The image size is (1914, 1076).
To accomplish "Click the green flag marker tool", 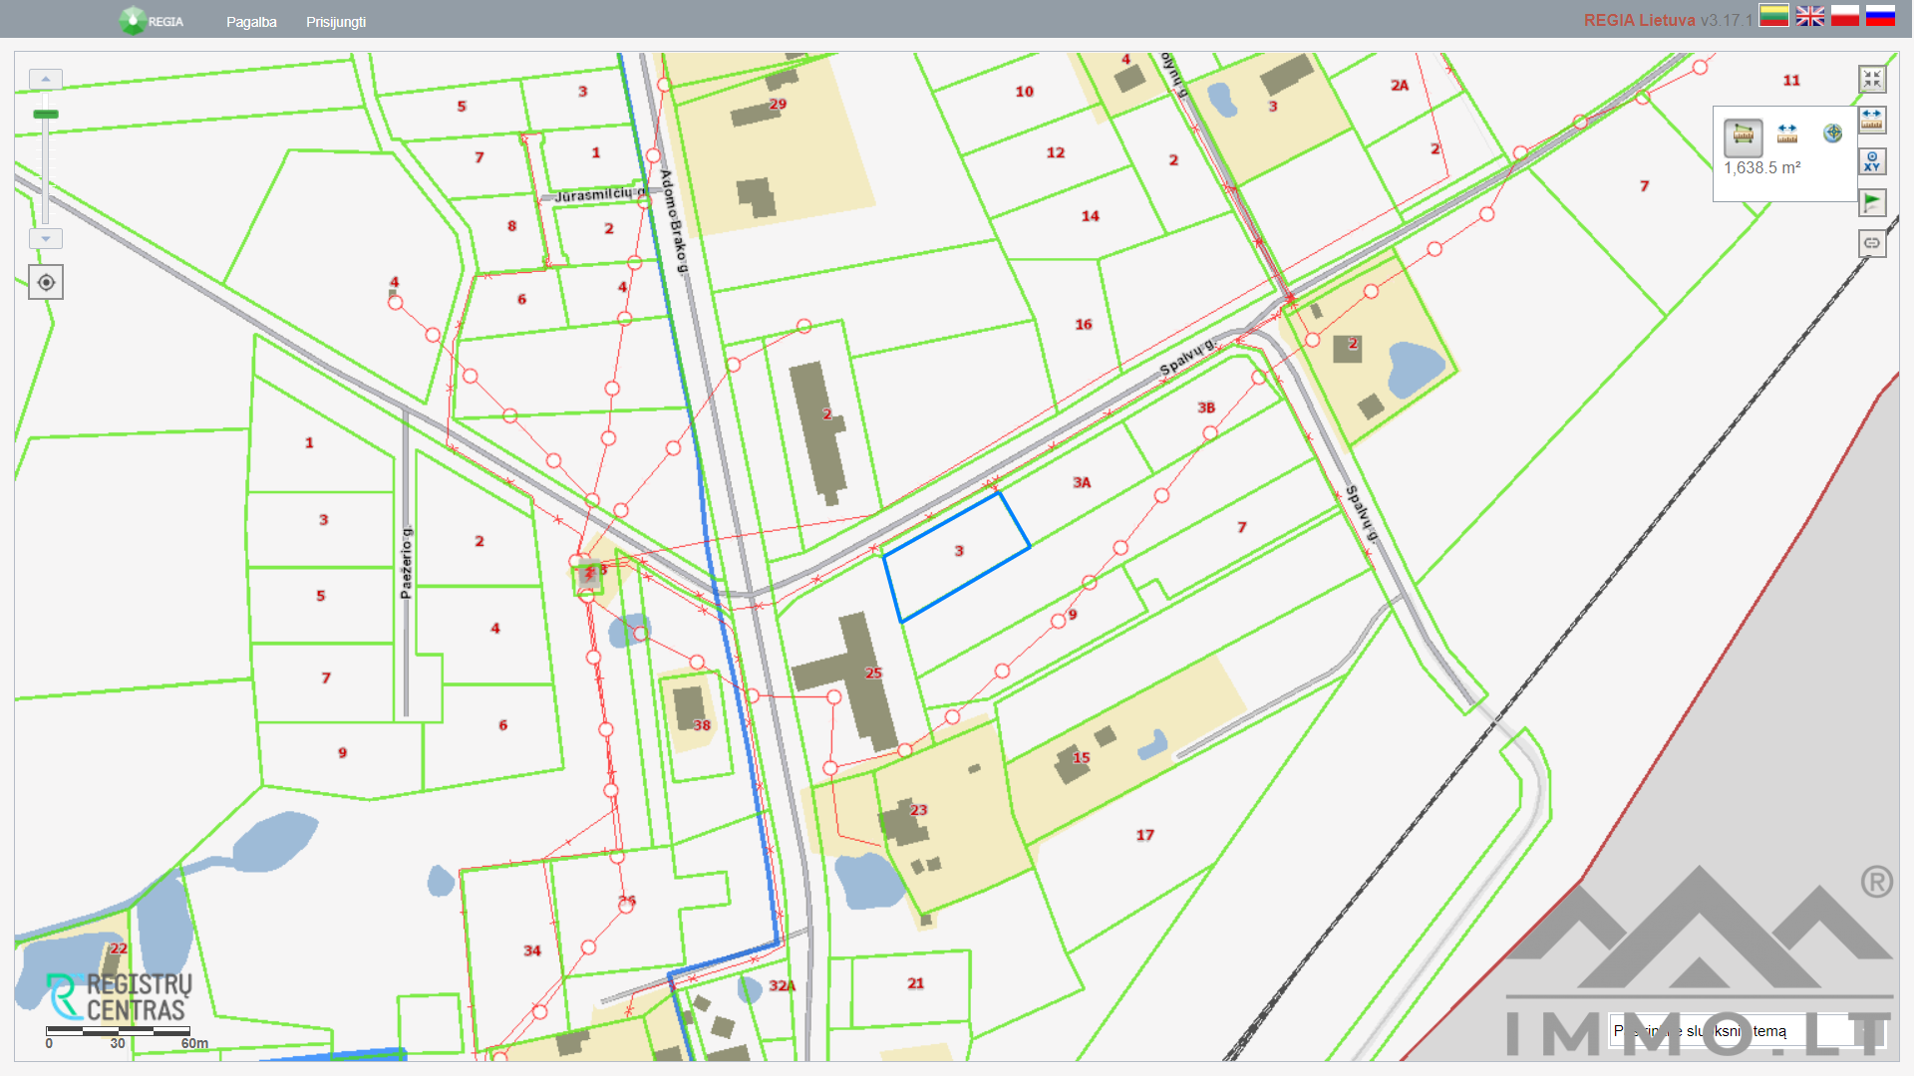I will 1872,202.
